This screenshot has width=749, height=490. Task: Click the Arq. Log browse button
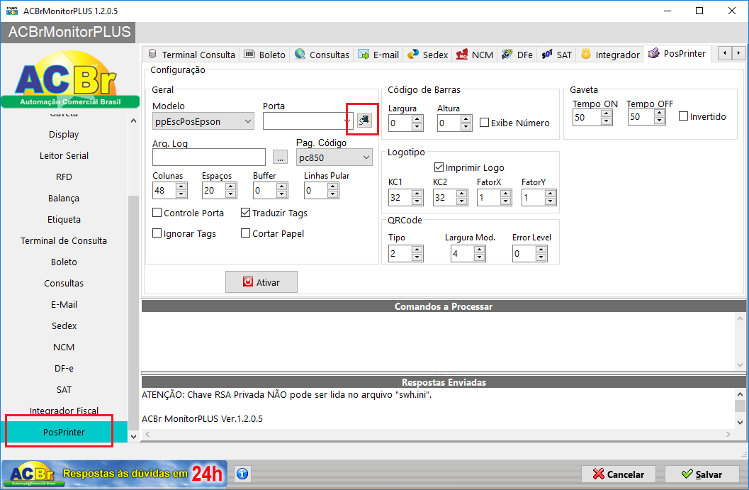280,157
